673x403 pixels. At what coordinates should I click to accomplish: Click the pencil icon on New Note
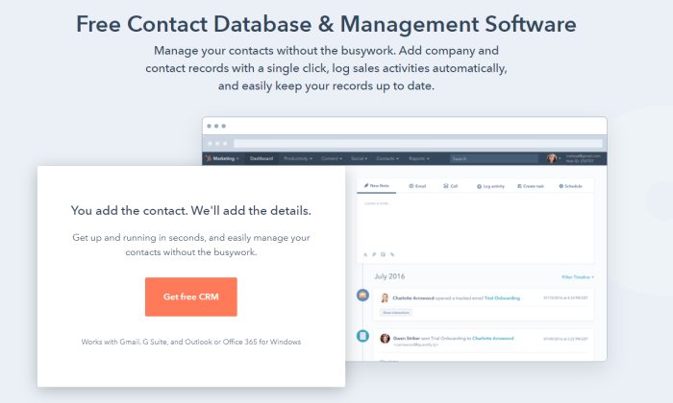tap(366, 185)
